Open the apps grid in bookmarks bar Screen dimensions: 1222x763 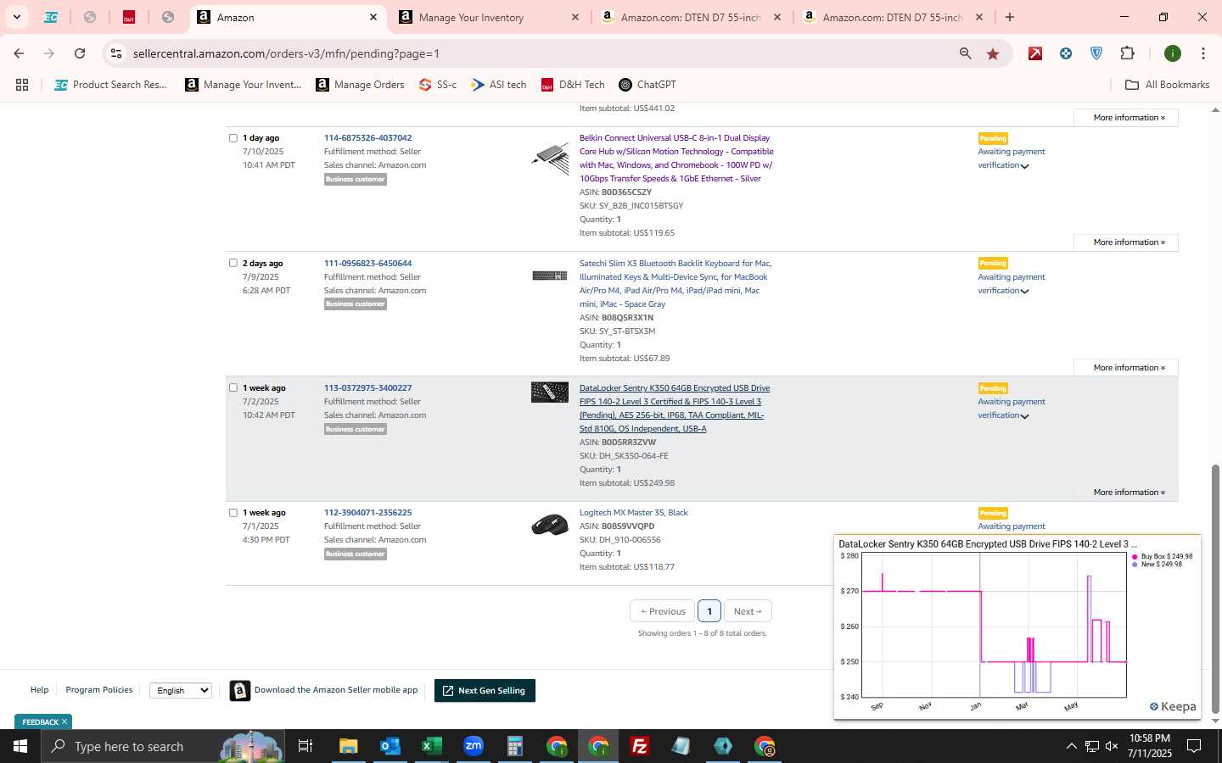(x=22, y=85)
